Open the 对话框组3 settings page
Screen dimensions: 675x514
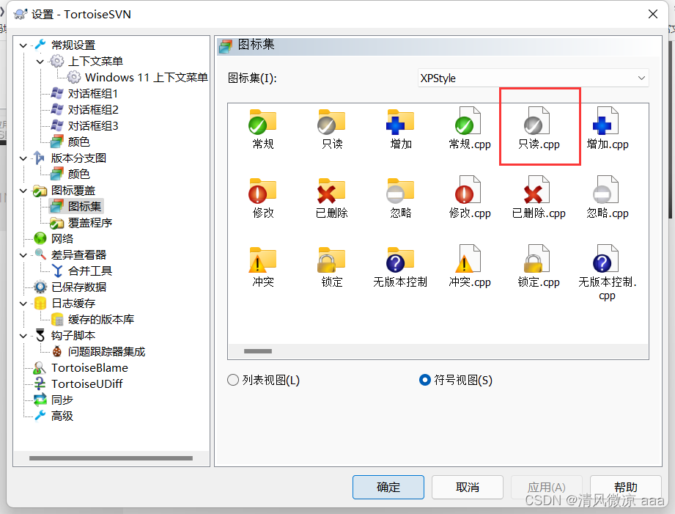point(92,126)
